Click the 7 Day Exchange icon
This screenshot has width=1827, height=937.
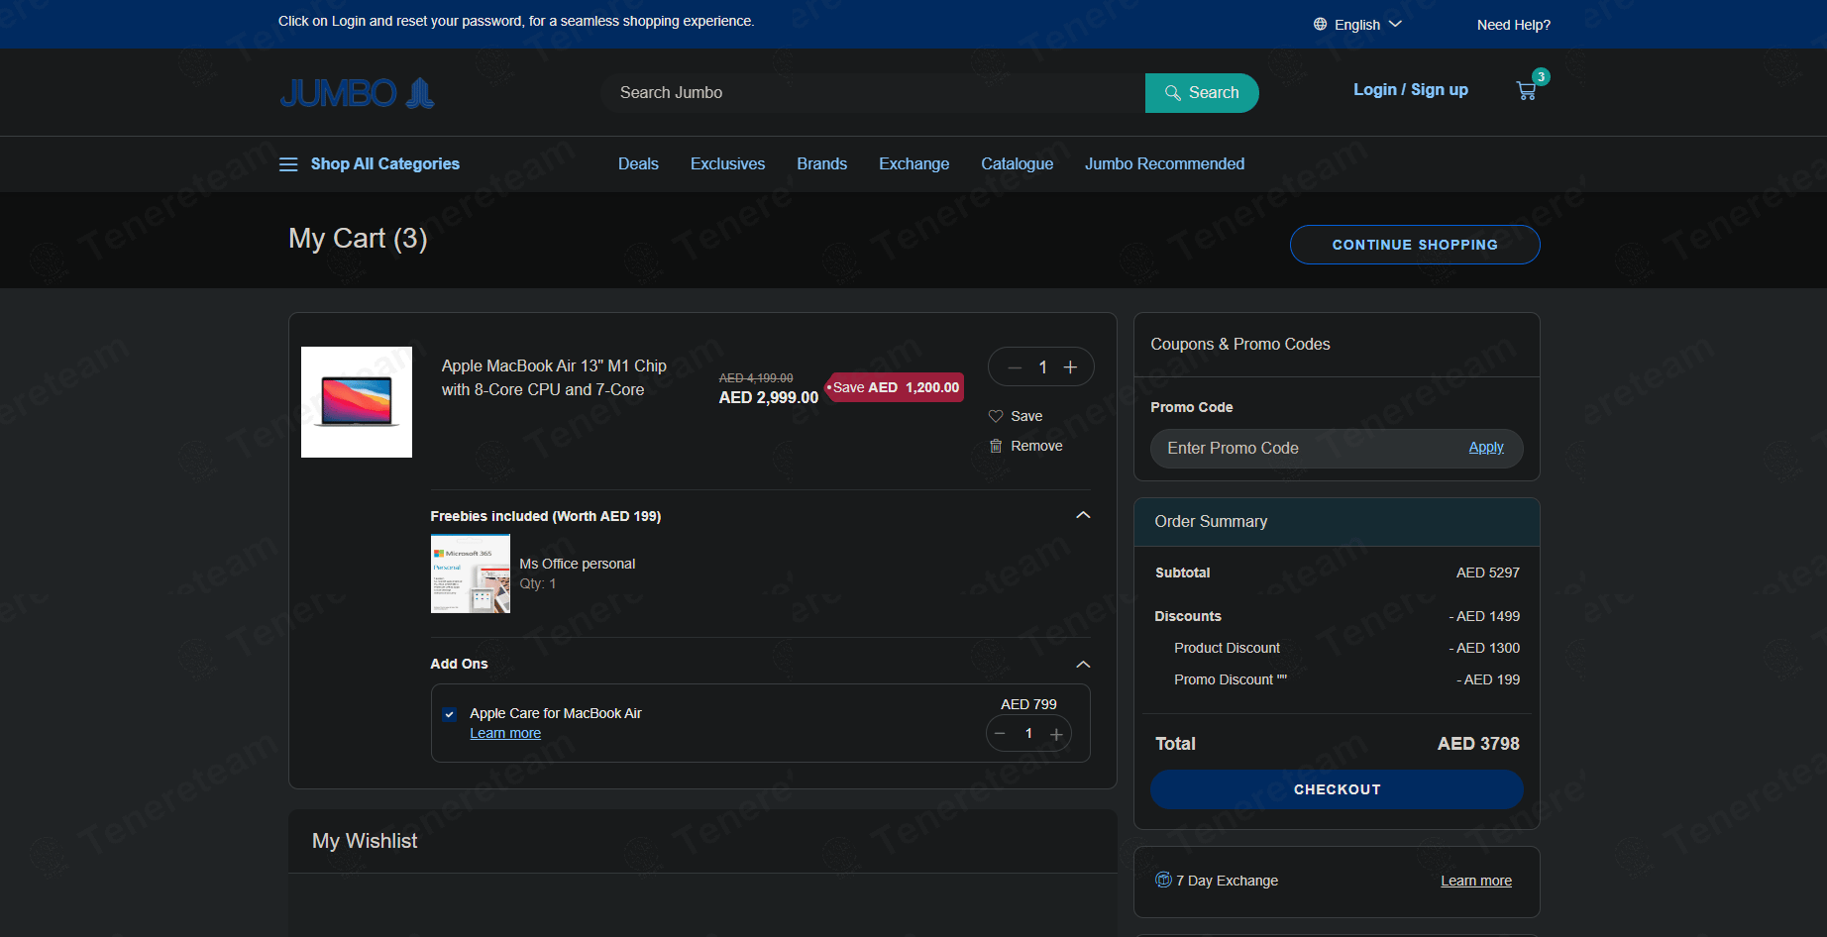pos(1163,880)
